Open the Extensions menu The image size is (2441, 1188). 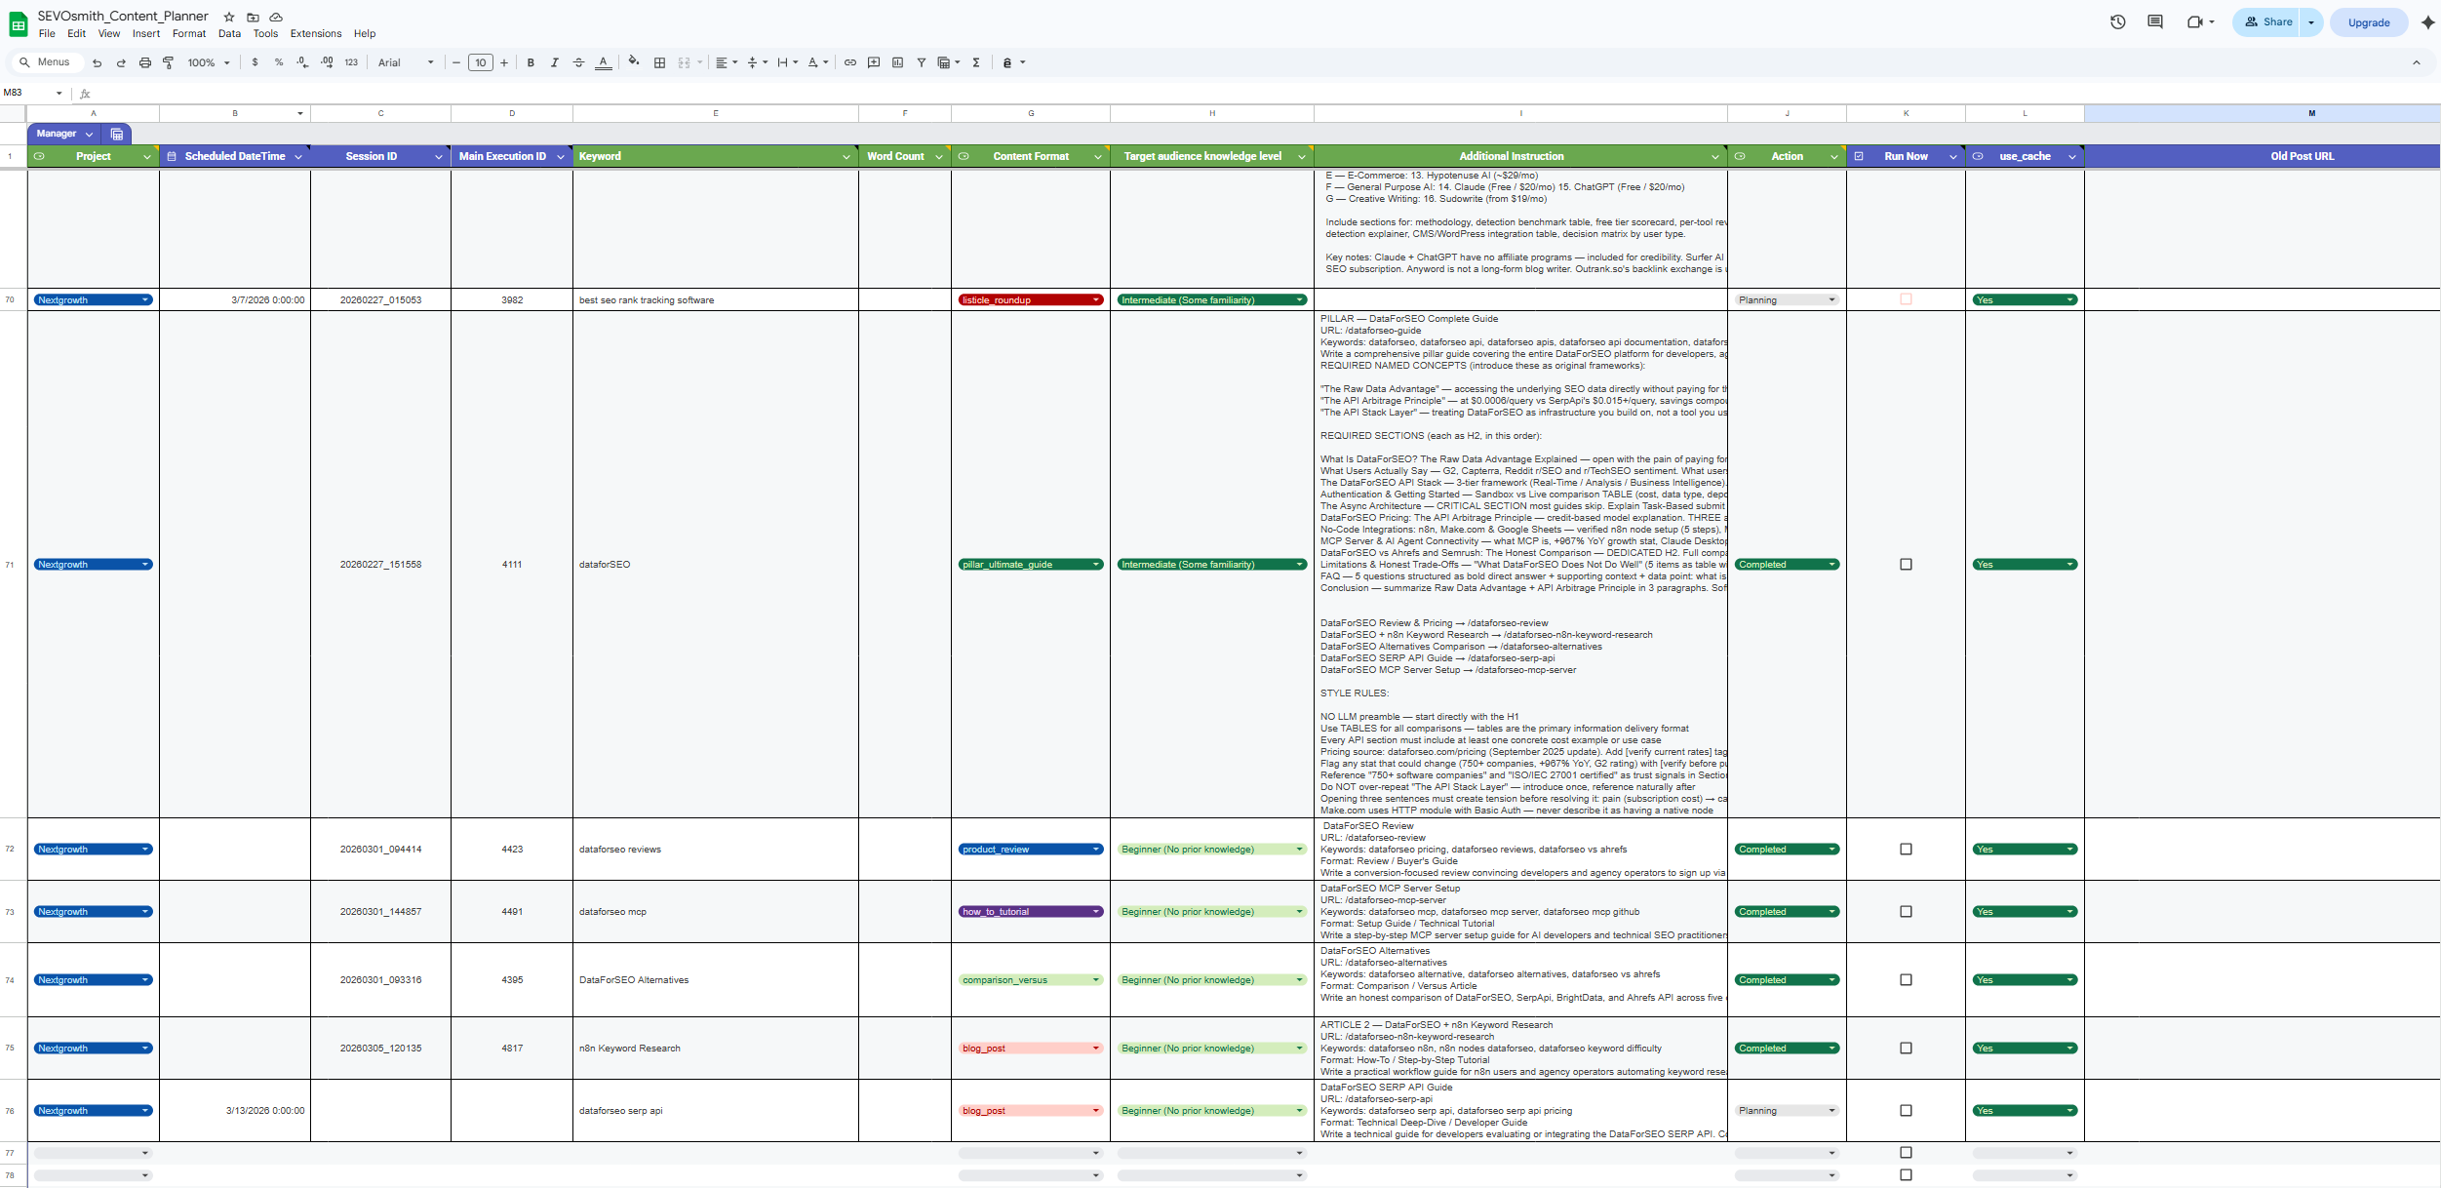tap(315, 33)
